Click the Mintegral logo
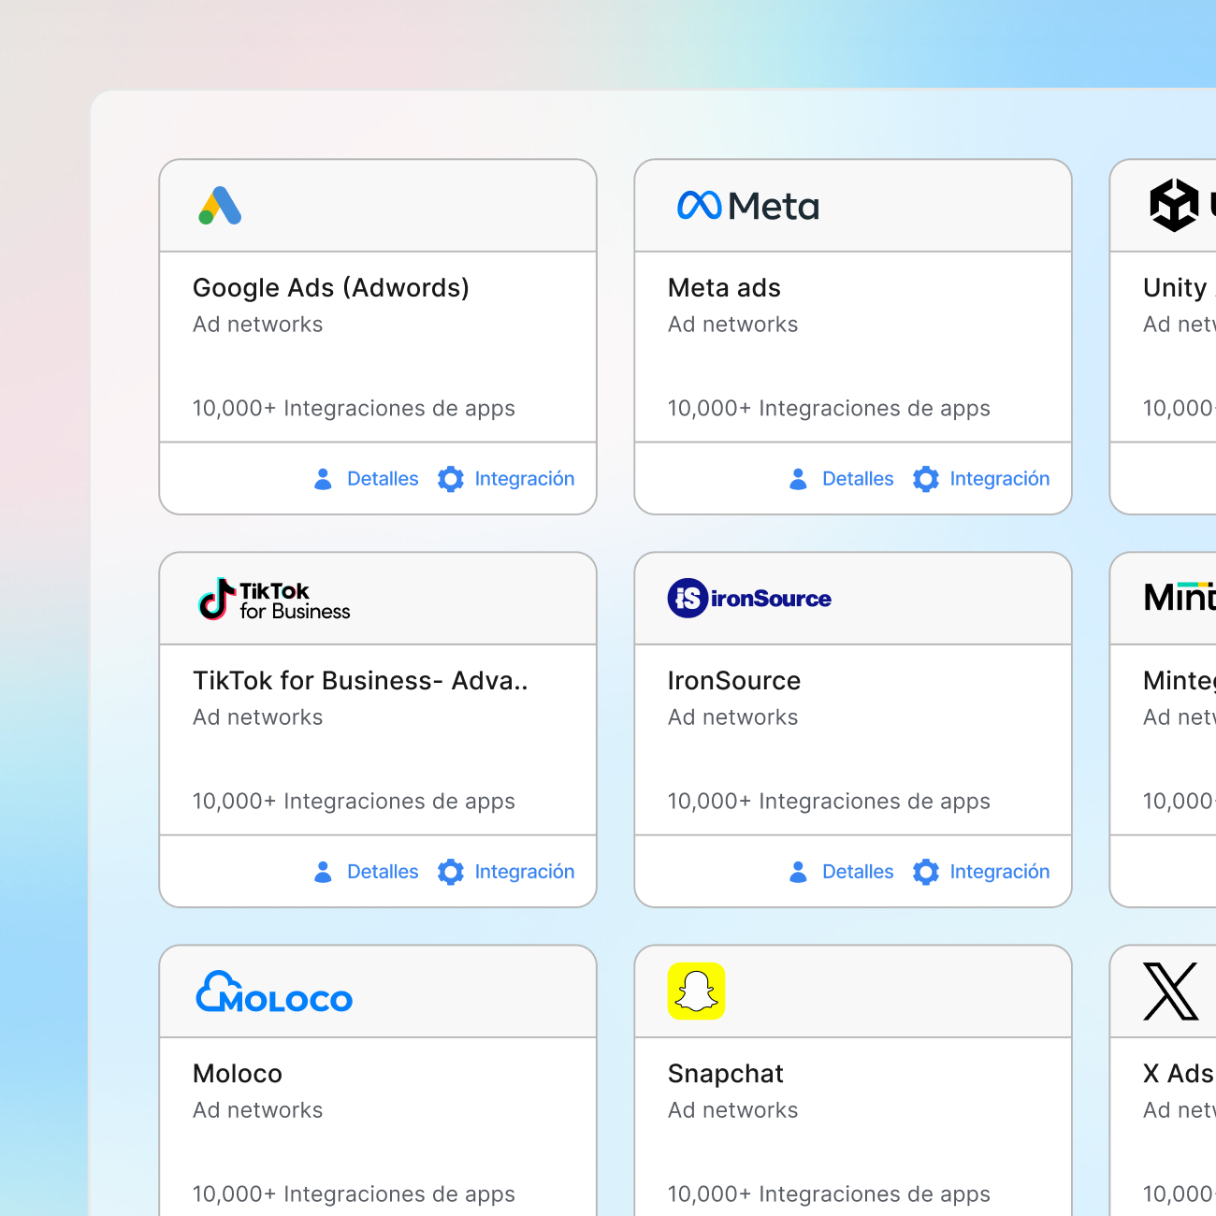Viewport: 1216px width, 1216px height. [x=1180, y=597]
